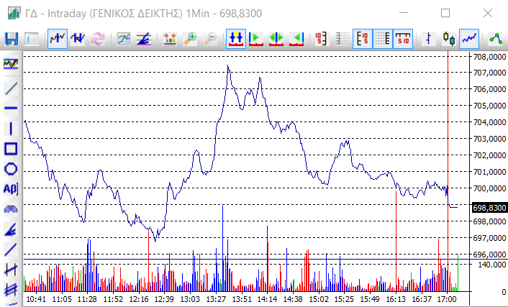This screenshot has width=508, height=307.
Task: Click the current price label 698,8300
Action: tap(489, 208)
